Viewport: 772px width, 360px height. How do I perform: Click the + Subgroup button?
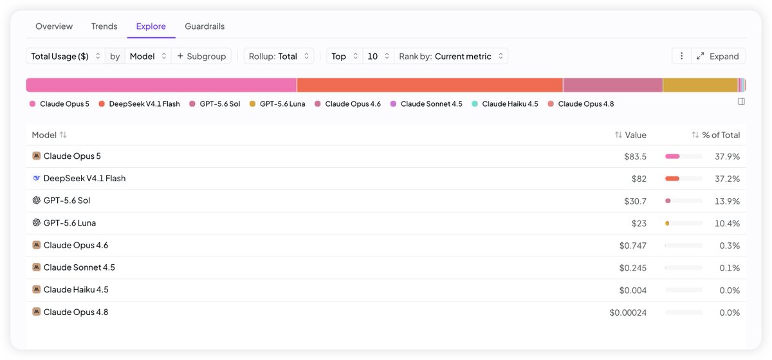201,56
